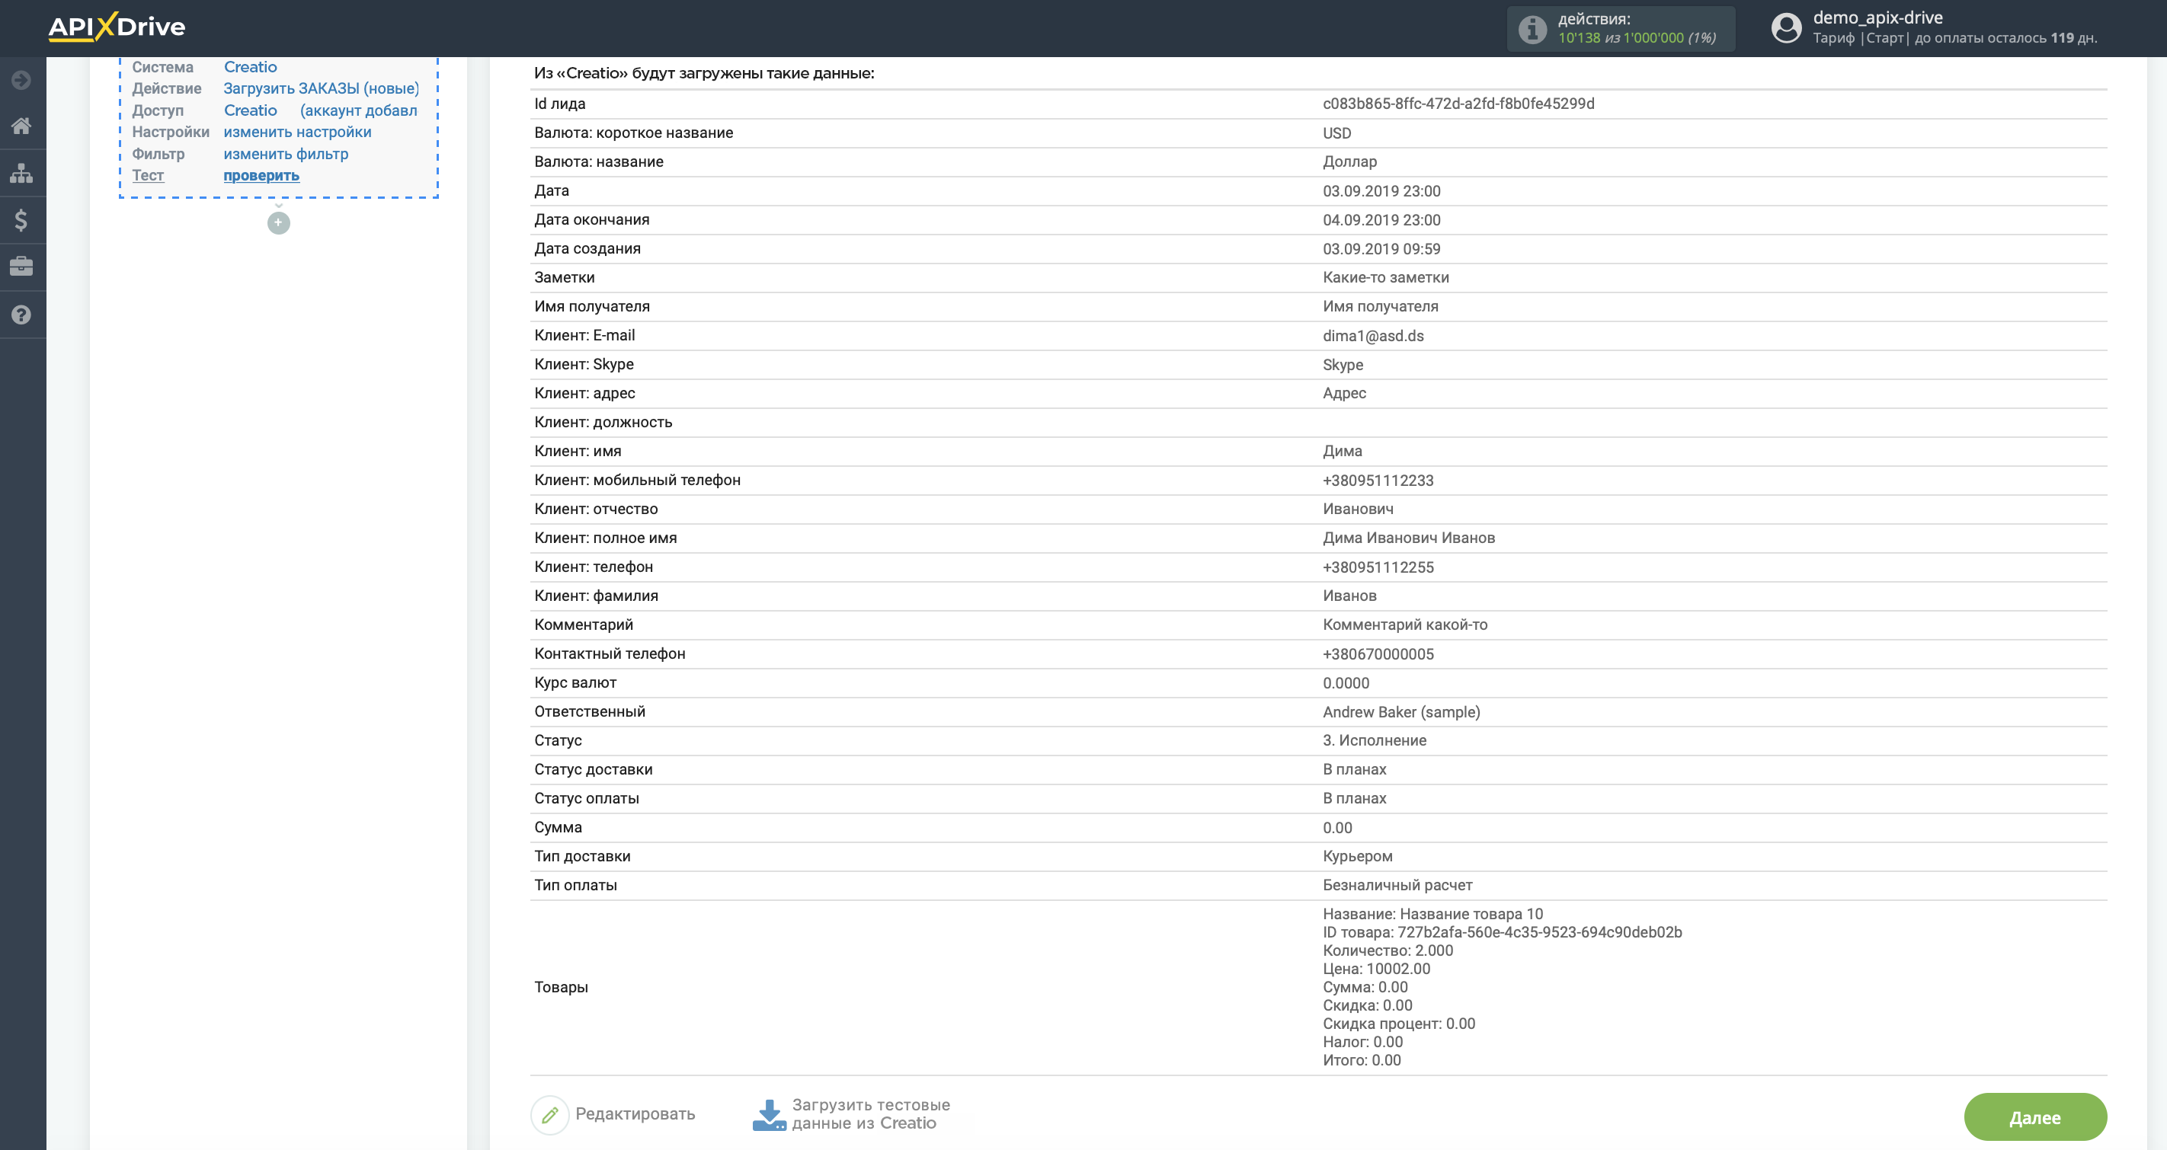Select the Доллар currency name value

click(1349, 161)
